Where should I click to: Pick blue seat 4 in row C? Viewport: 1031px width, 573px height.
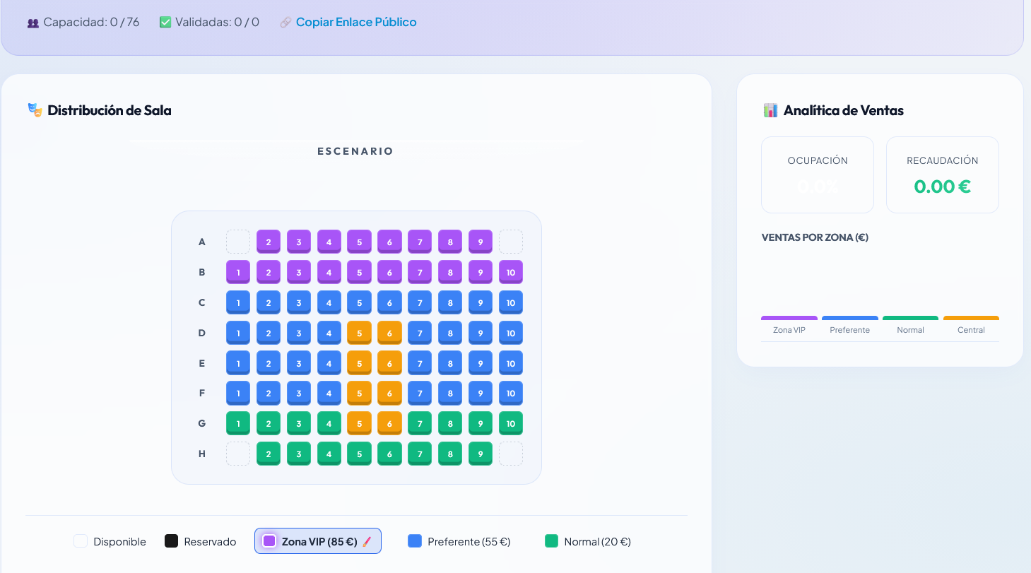tap(329, 302)
